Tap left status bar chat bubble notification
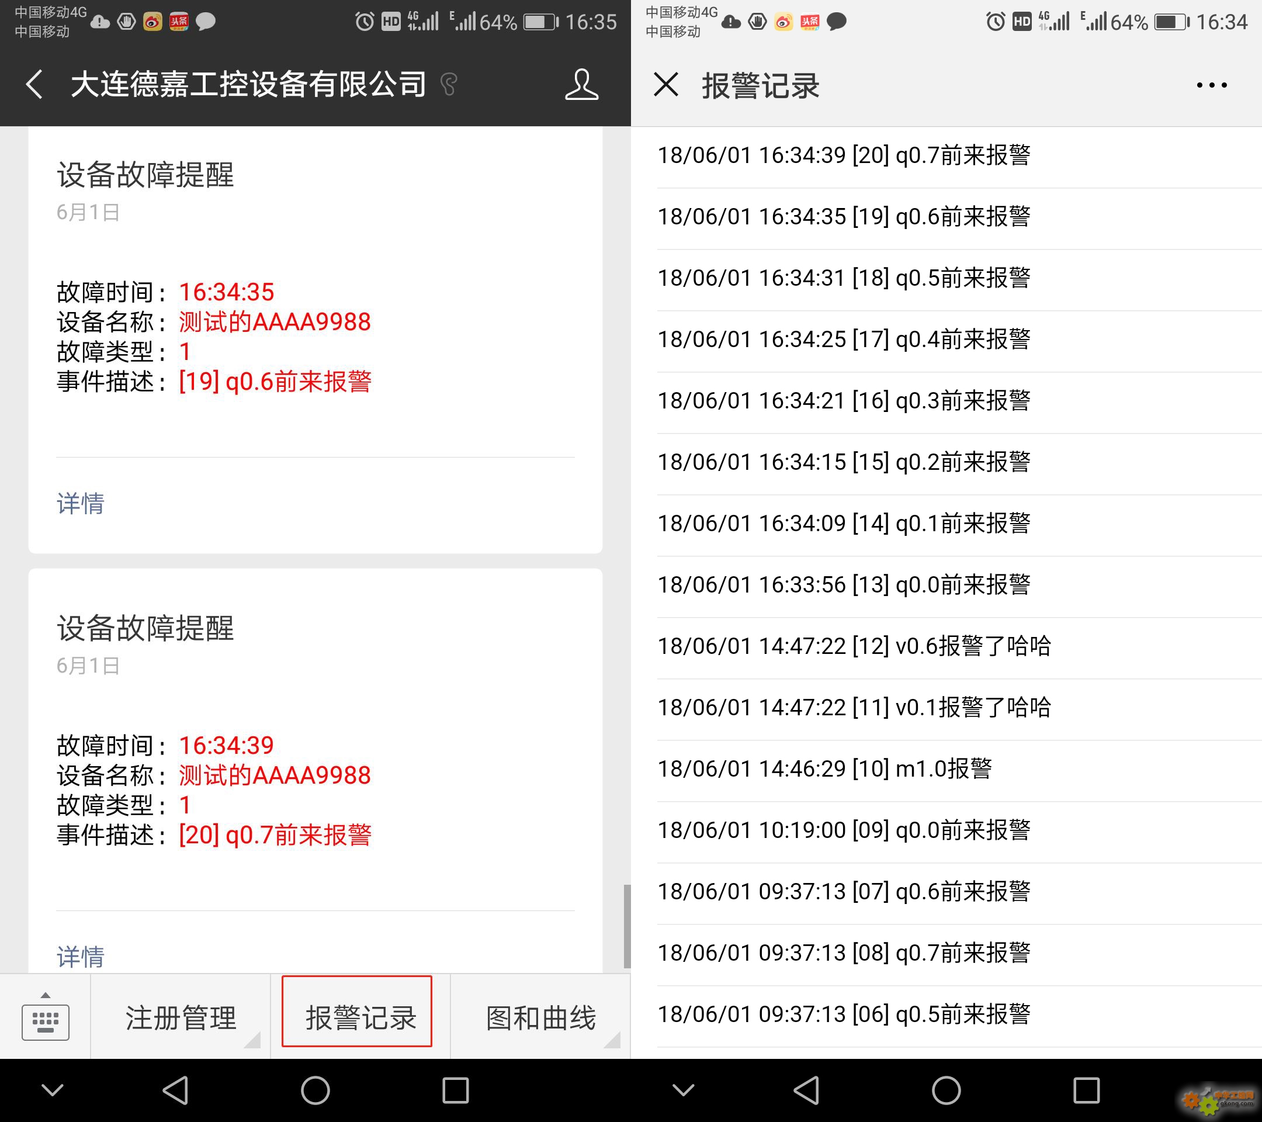1262x1122 pixels. click(205, 22)
